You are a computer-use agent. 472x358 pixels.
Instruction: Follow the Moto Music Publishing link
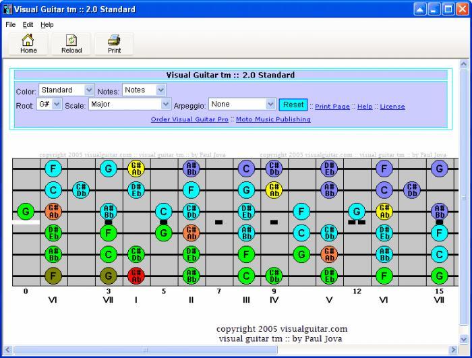pos(273,119)
